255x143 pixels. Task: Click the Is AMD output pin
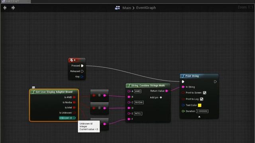click(74, 97)
